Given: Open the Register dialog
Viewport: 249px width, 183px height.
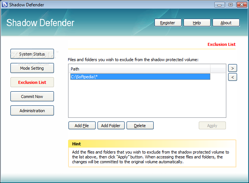Looking at the screenshot, I should click(x=168, y=23).
